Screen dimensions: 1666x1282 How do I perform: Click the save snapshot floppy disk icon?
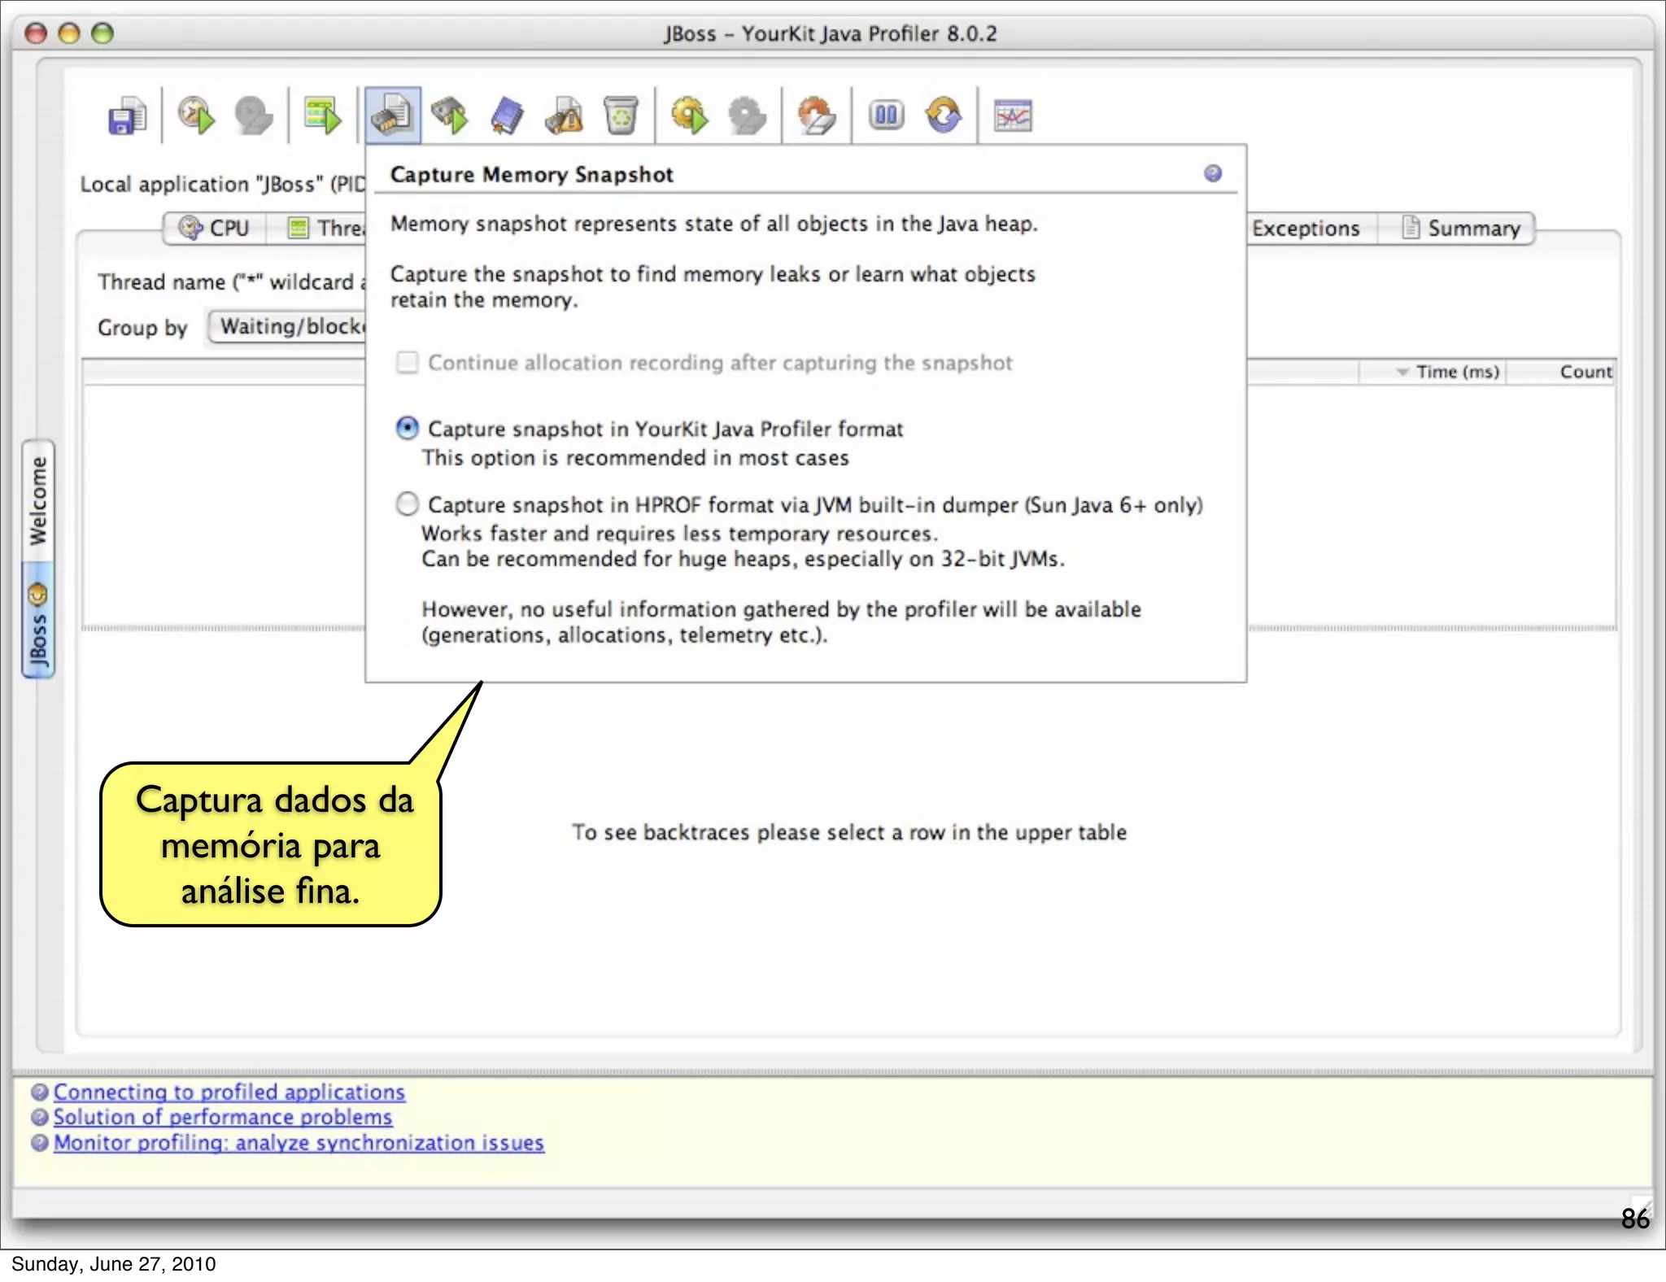127,116
